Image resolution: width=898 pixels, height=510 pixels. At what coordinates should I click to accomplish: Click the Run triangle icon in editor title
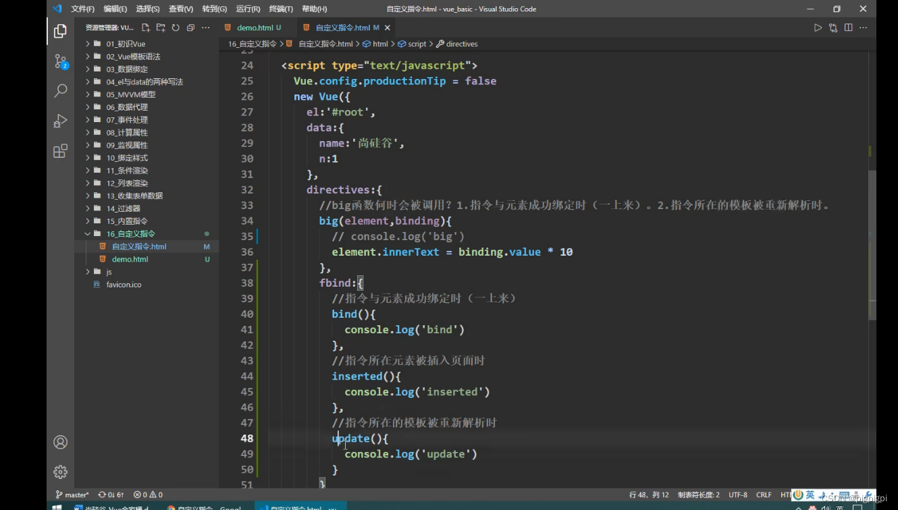(818, 28)
